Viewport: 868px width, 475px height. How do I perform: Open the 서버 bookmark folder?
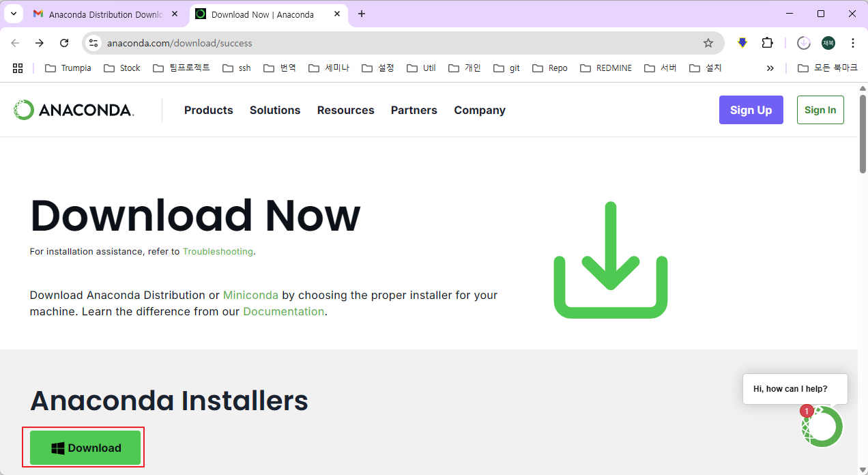click(x=661, y=68)
